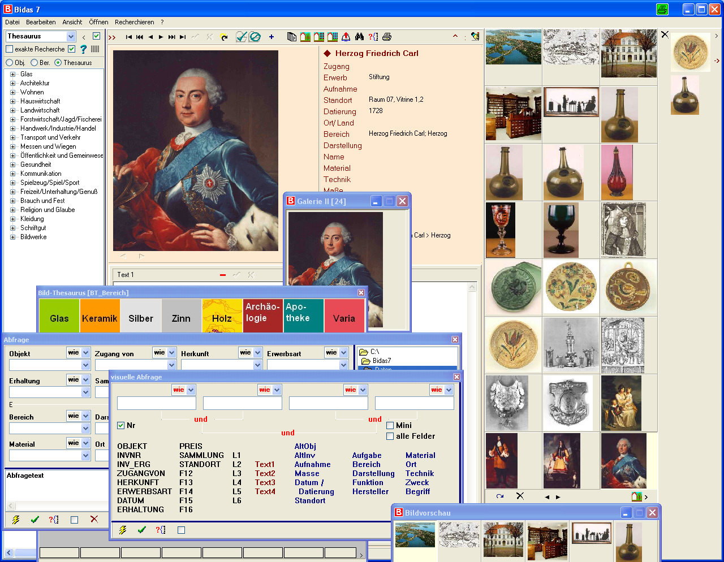This screenshot has height=562, width=724.
Task: Expand the Kleidung tree node
Action: 12,219
